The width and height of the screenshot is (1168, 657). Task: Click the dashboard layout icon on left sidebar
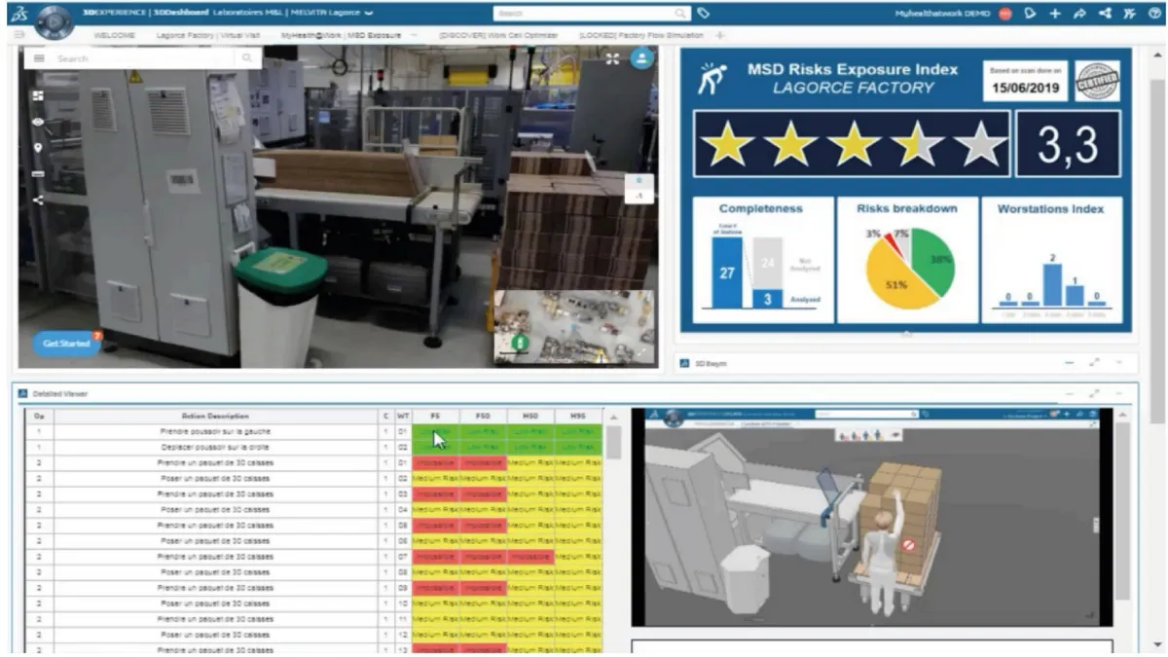click(38, 96)
